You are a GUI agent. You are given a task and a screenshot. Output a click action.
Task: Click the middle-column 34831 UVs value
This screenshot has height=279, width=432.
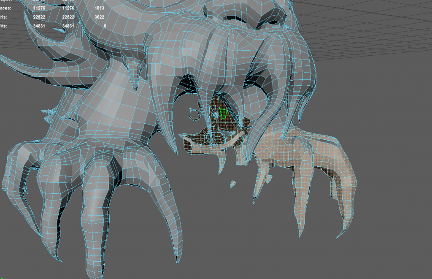(x=69, y=26)
